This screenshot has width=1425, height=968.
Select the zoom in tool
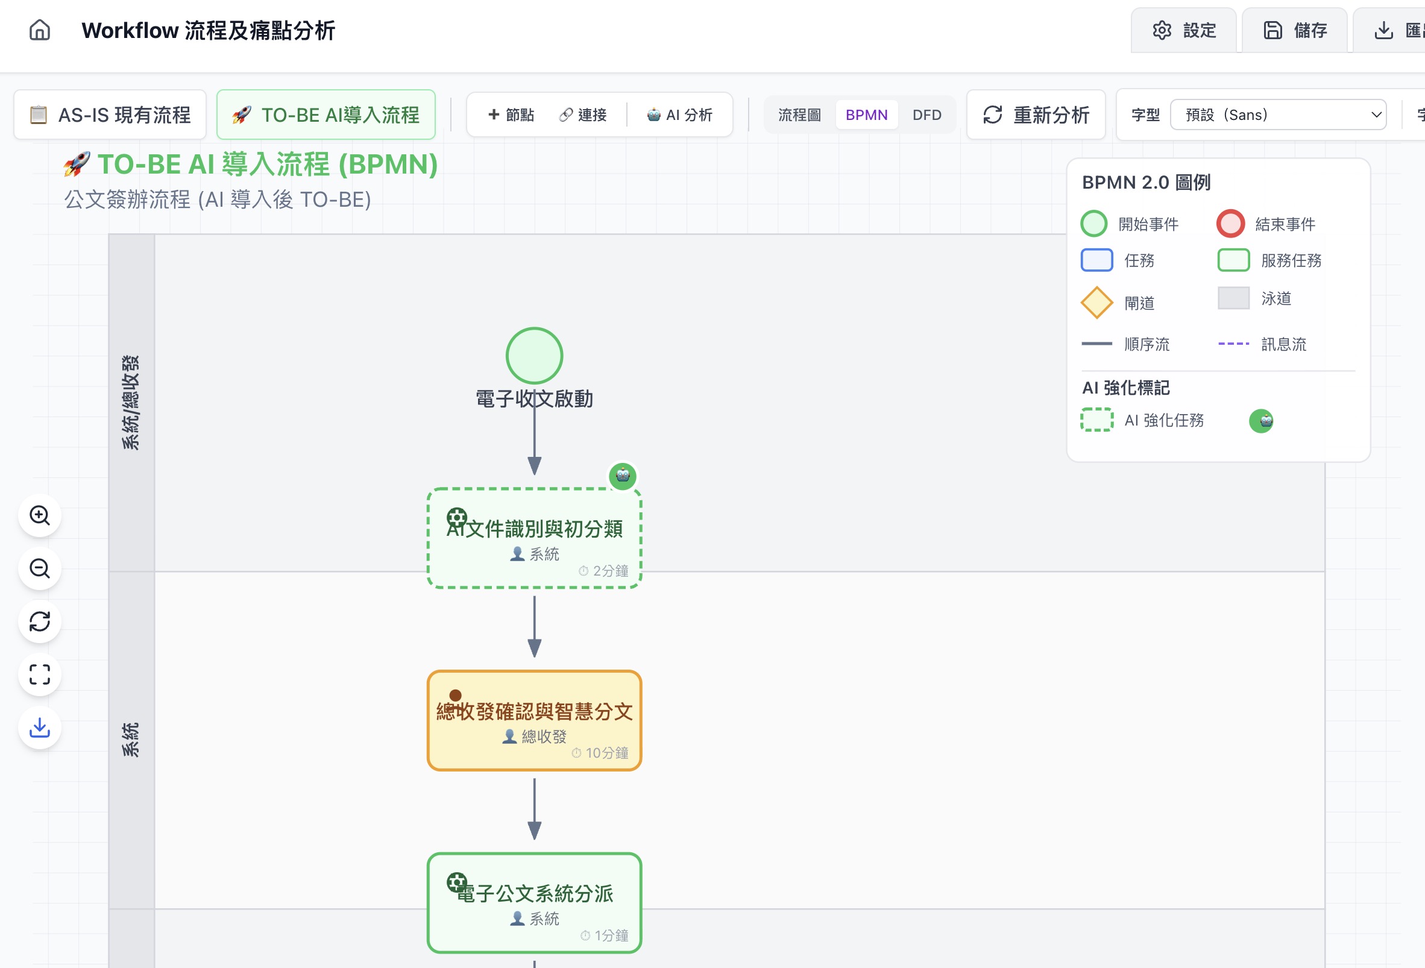[39, 515]
